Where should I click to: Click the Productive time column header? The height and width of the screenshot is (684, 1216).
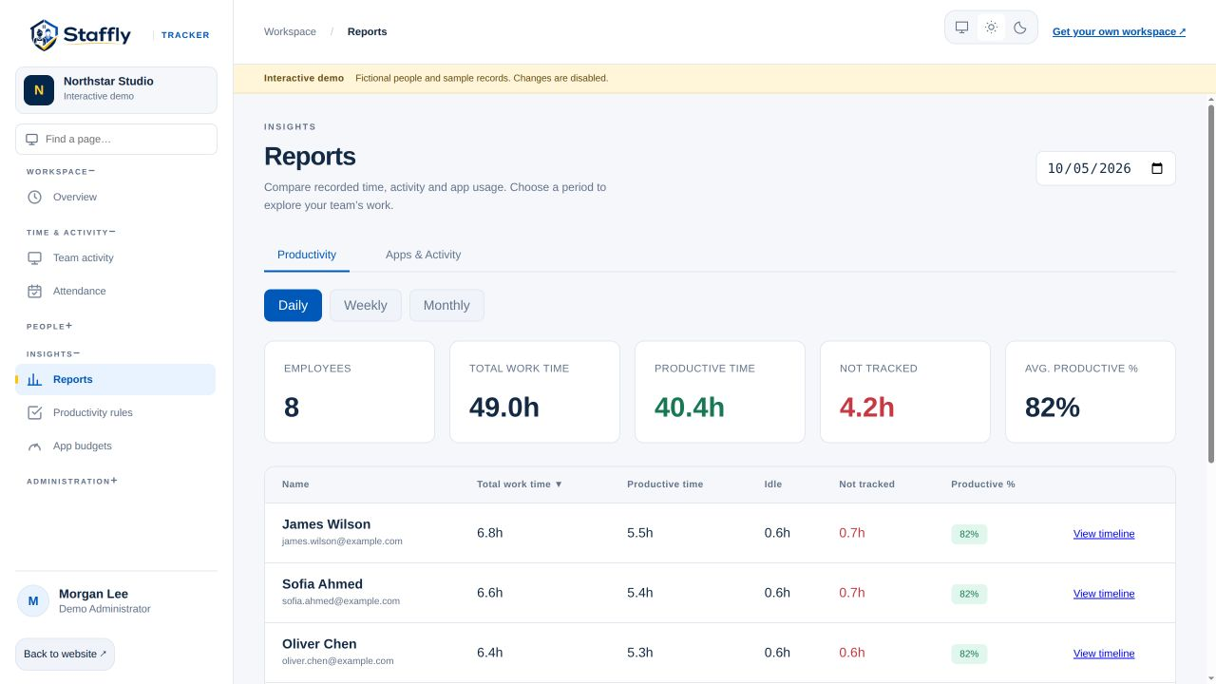[x=665, y=484]
